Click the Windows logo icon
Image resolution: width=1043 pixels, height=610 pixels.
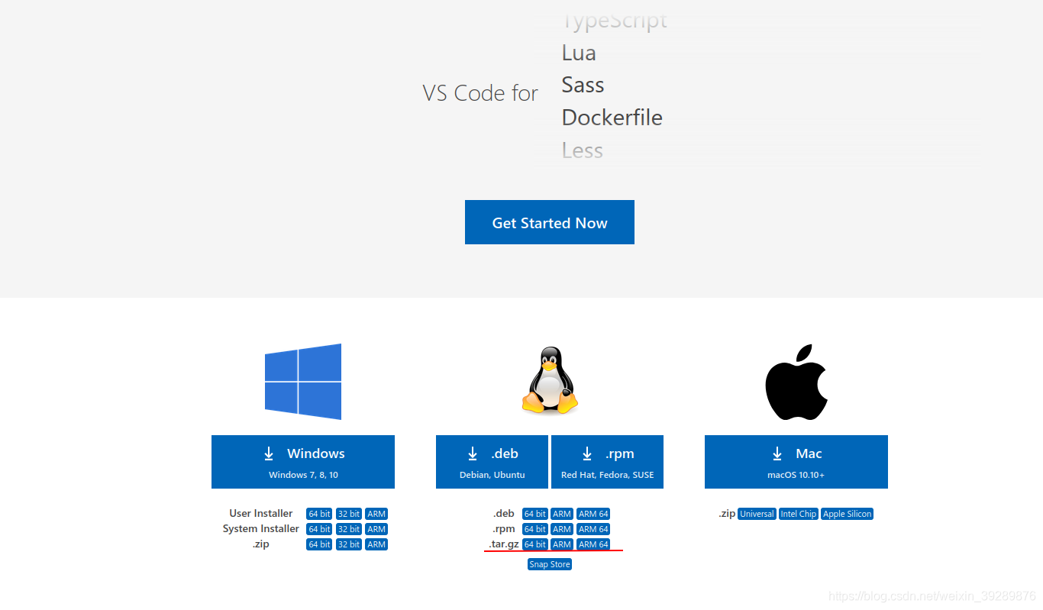tap(303, 381)
